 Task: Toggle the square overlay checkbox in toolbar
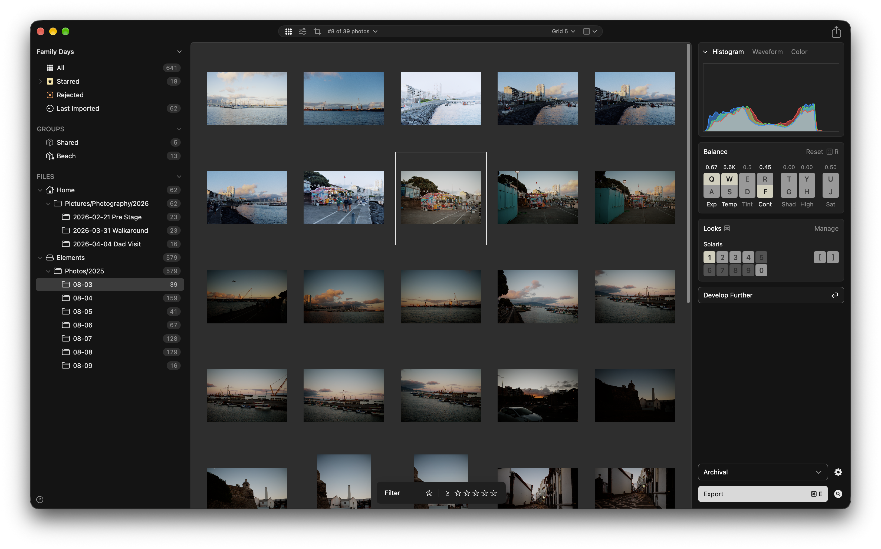click(586, 32)
